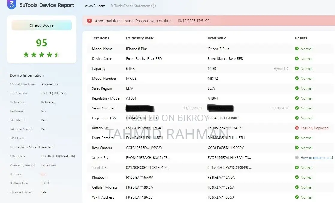This screenshot has width=335, height=203.
Task: Click ex-factory Bluetooth address F8:95:EA:**:6A:0A
Action: (x=140, y=178)
